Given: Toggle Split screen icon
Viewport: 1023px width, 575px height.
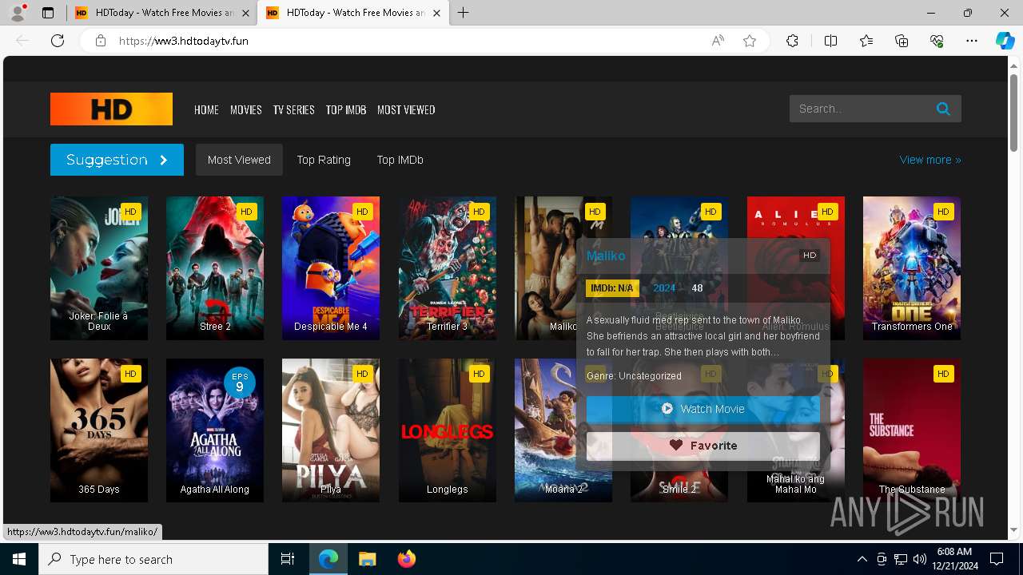Looking at the screenshot, I should 830,41.
